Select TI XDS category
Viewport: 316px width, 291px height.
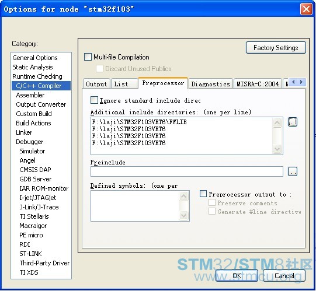[x=41, y=272]
